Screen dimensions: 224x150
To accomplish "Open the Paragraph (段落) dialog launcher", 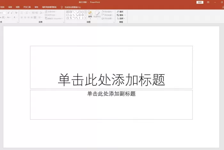I will 64,22.
